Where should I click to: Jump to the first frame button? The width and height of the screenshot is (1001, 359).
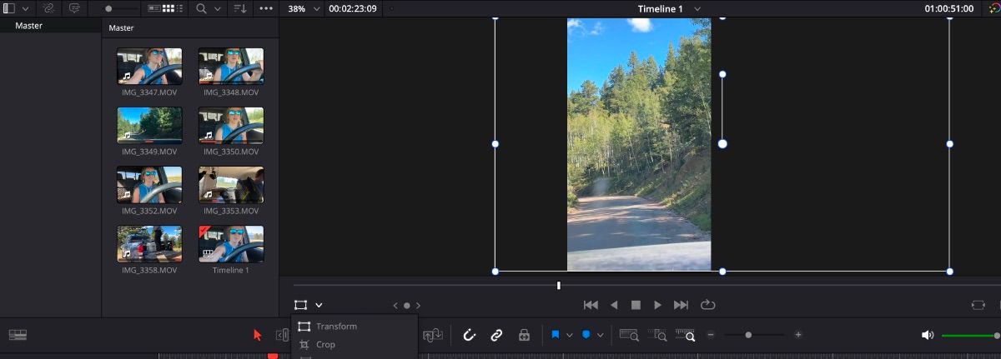591,305
